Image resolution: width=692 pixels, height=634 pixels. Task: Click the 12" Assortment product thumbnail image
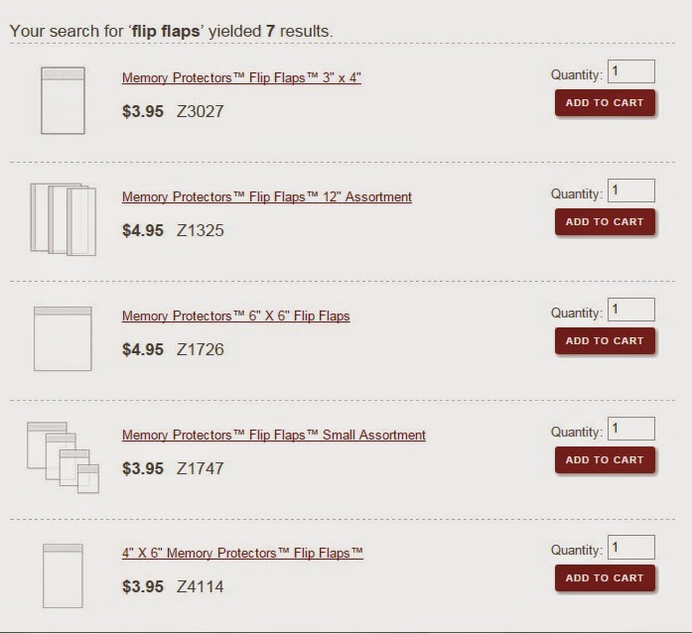tap(64, 219)
